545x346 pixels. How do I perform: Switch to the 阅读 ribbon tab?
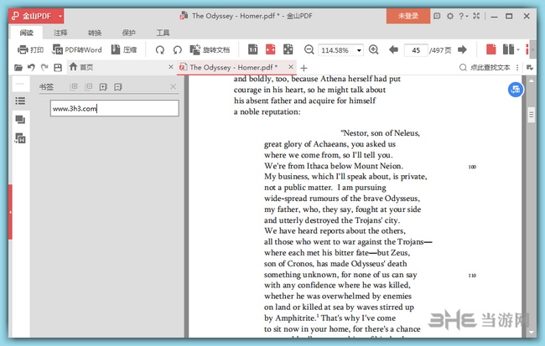tap(27, 33)
